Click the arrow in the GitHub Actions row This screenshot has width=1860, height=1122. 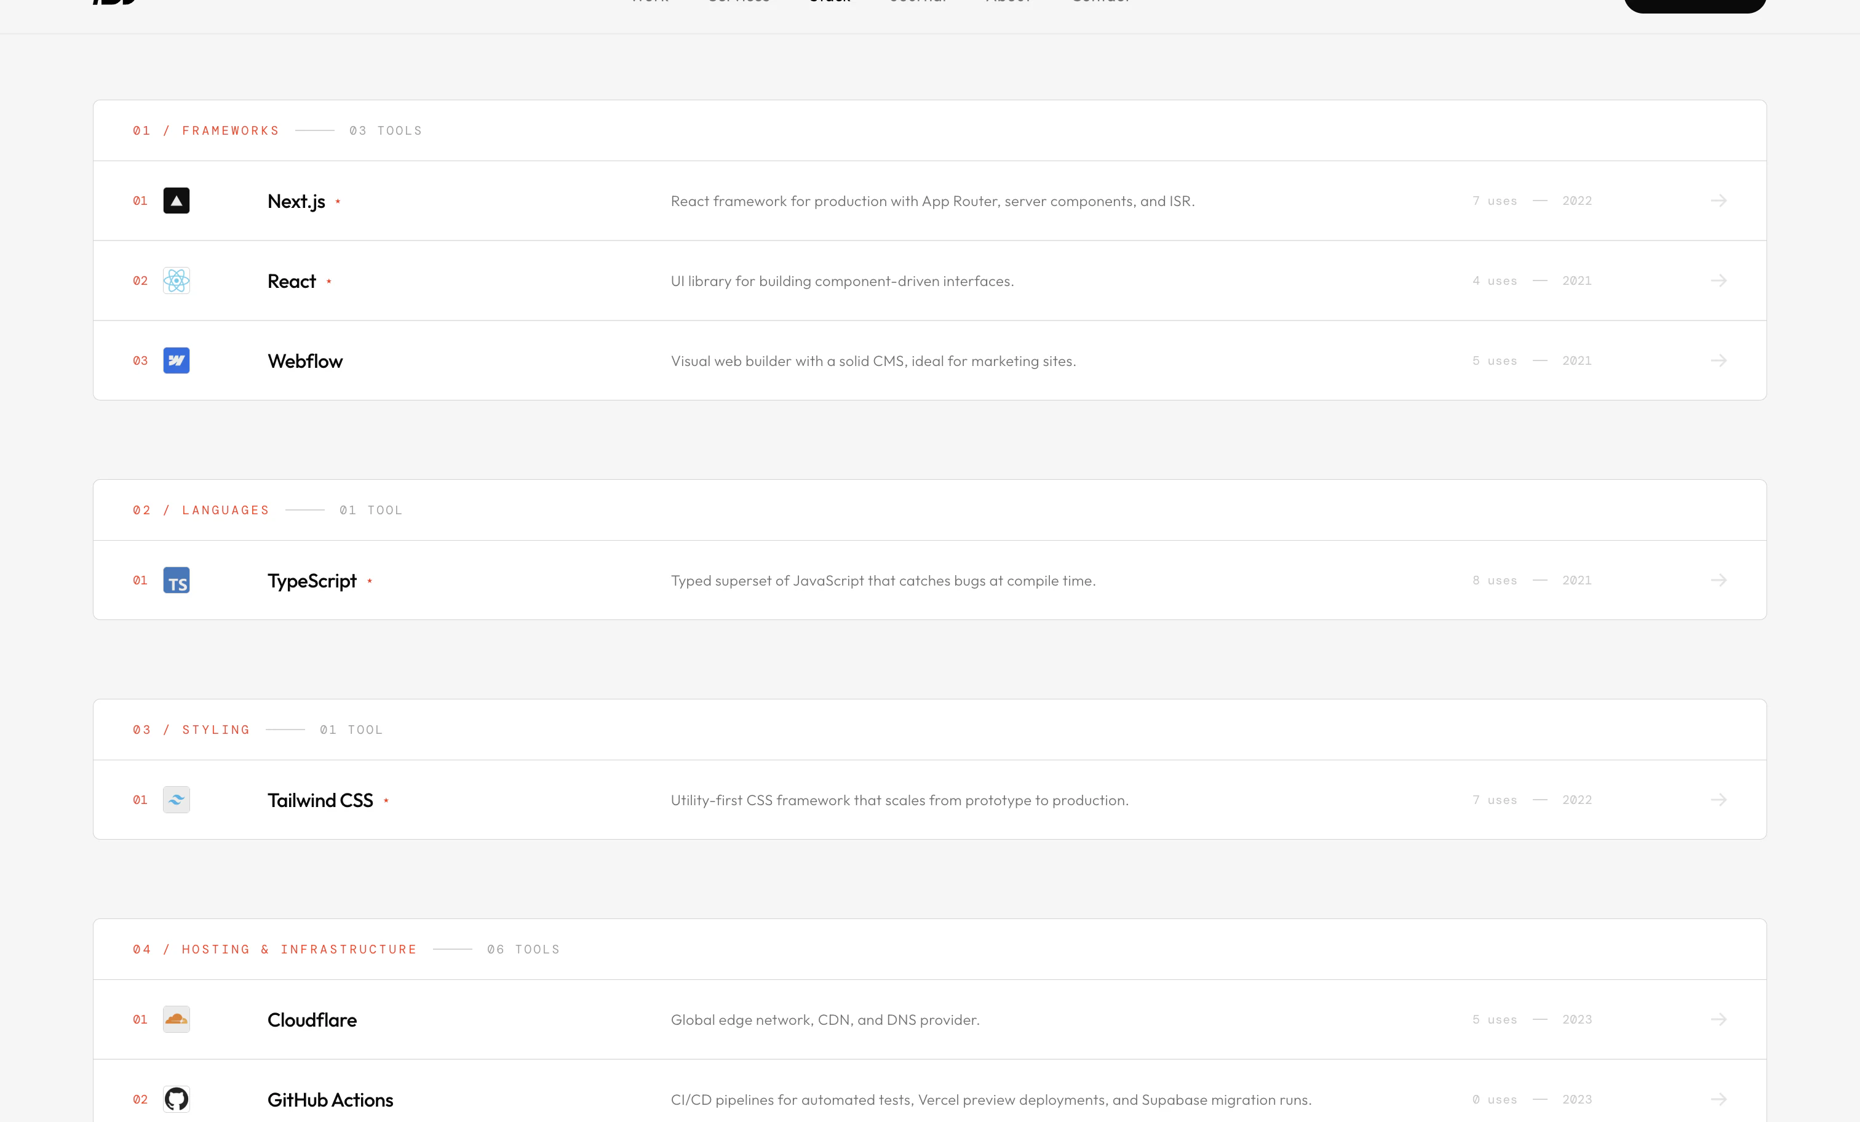pyautogui.click(x=1719, y=1099)
